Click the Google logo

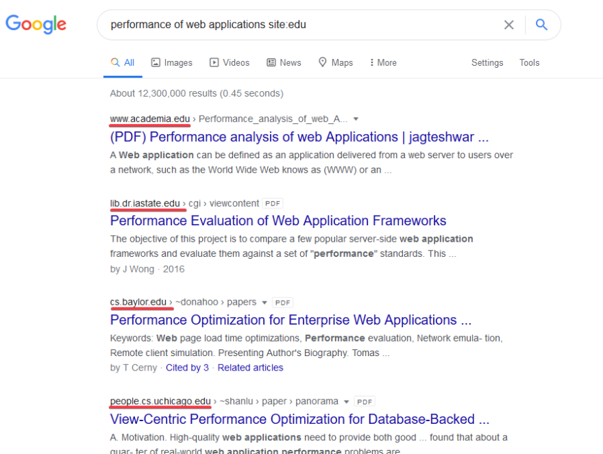tap(36, 25)
